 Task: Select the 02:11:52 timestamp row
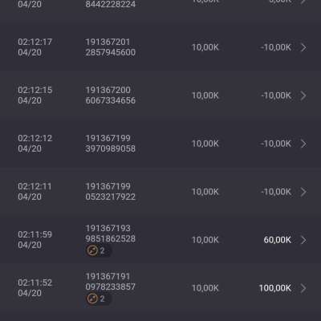(x=160, y=288)
